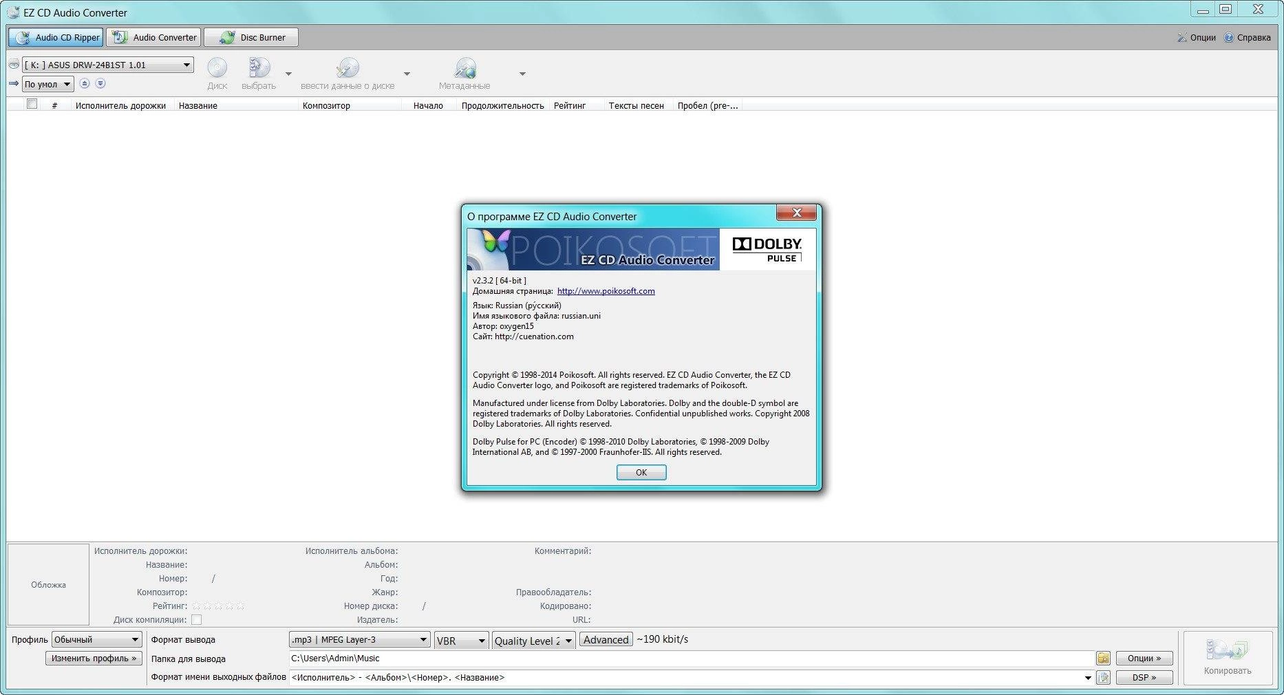Expand the filename format dropdown arrow

(x=1088, y=678)
